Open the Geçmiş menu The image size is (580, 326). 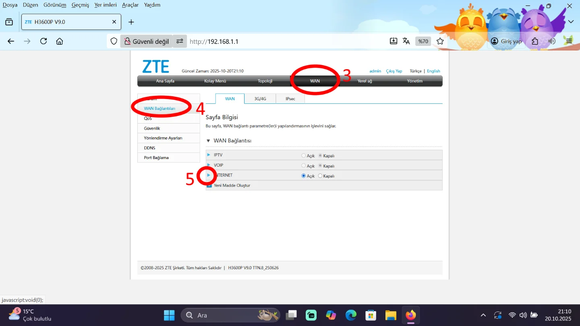[x=80, y=5]
